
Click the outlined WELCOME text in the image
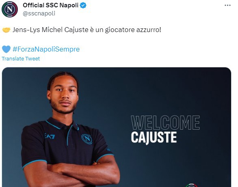(165, 123)
